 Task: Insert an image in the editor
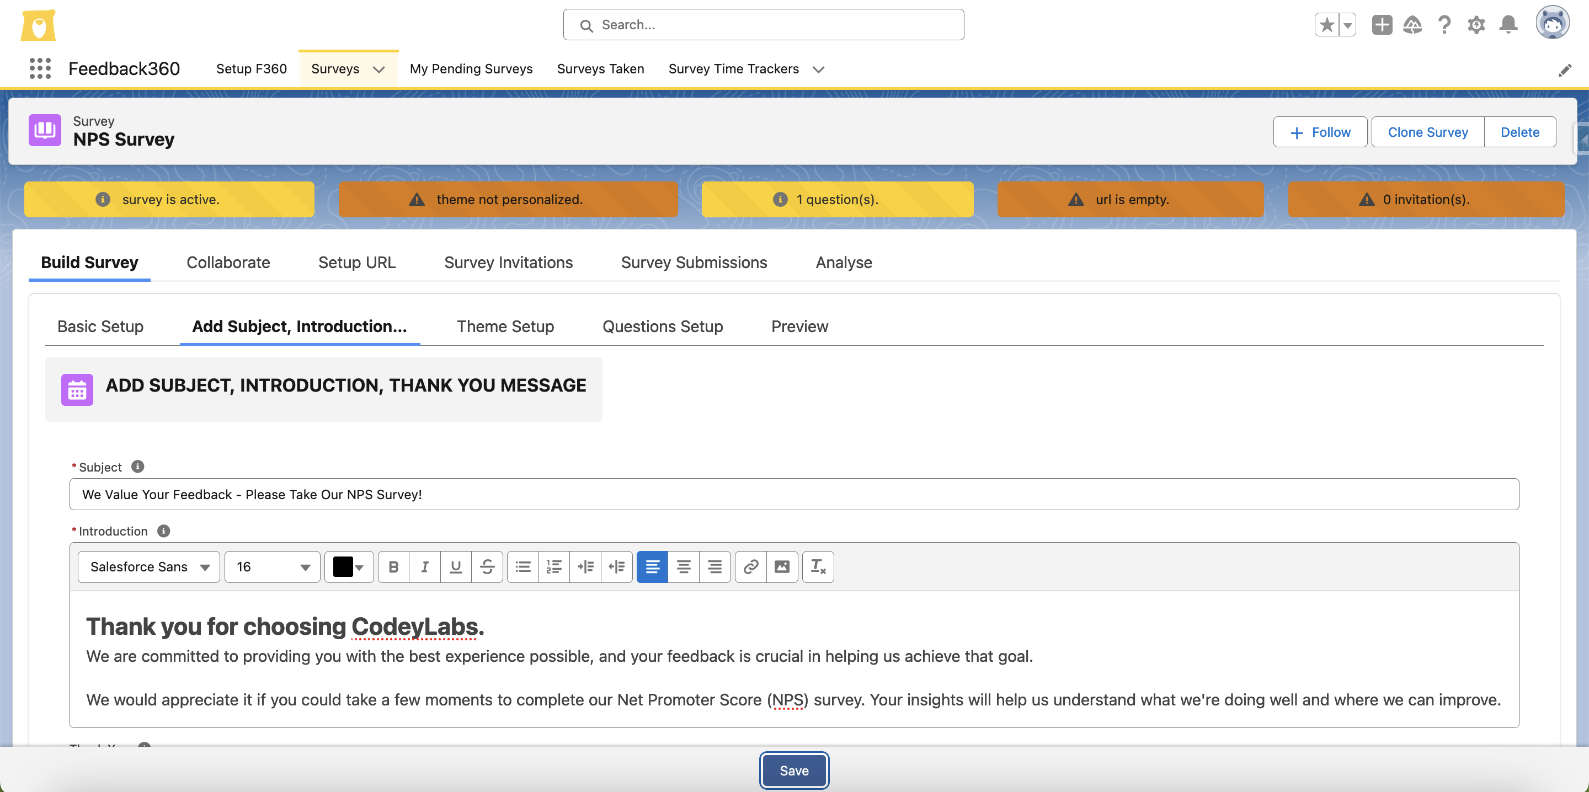[782, 566]
